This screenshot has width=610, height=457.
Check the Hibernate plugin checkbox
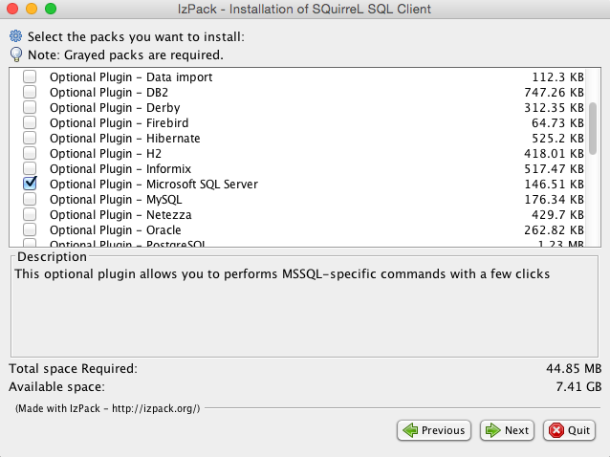pos(30,138)
